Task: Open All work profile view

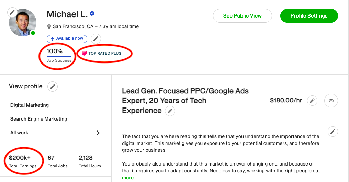Action: coord(20,133)
